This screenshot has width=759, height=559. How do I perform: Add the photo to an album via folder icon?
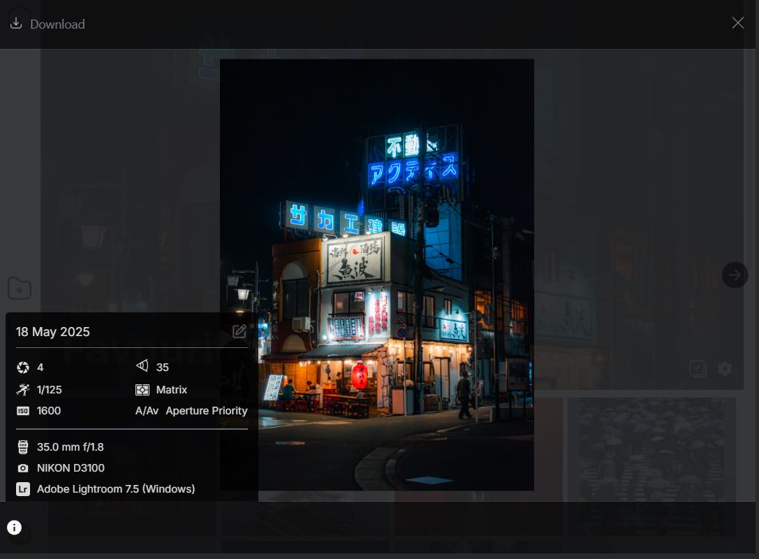[x=20, y=289]
